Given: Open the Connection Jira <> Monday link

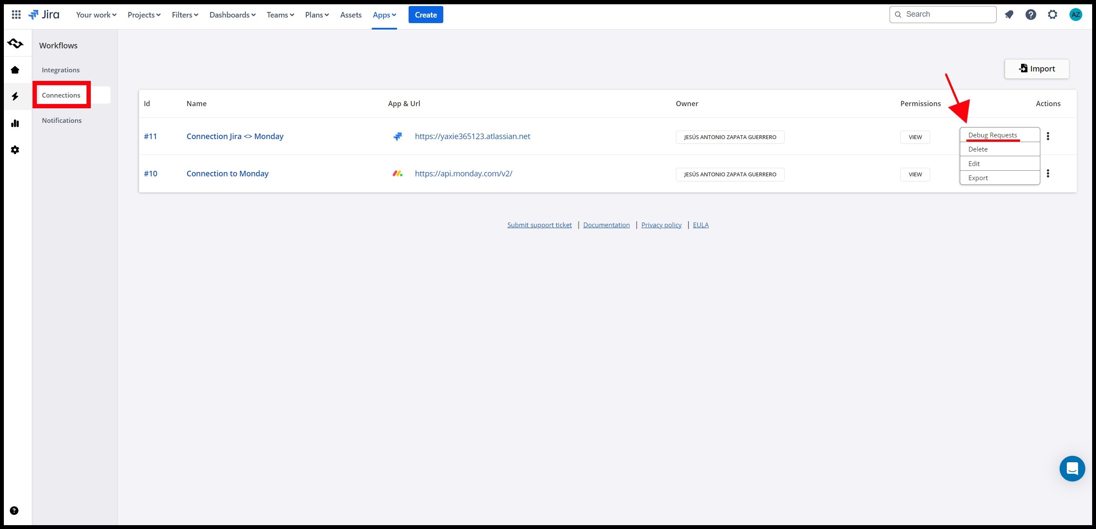Looking at the screenshot, I should [x=235, y=136].
